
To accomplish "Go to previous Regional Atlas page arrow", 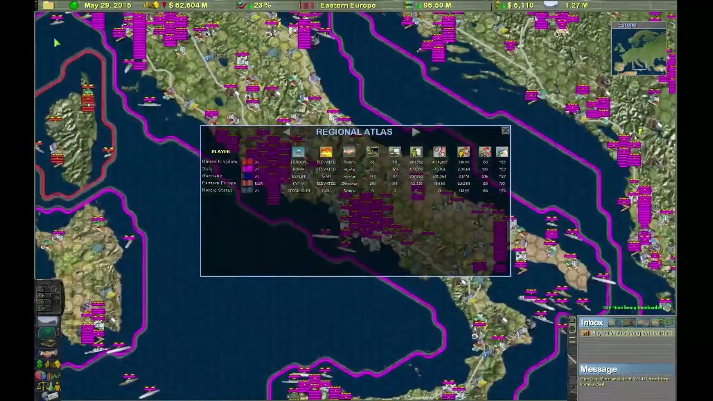I will (287, 132).
